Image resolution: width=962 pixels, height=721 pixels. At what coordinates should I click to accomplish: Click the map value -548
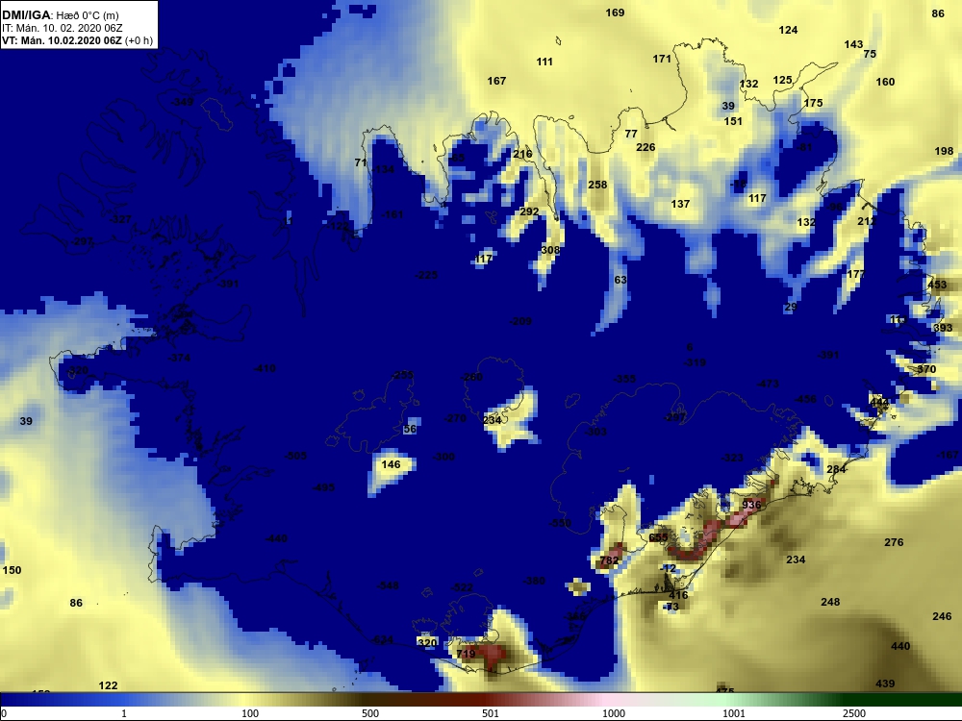click(388, 585)
